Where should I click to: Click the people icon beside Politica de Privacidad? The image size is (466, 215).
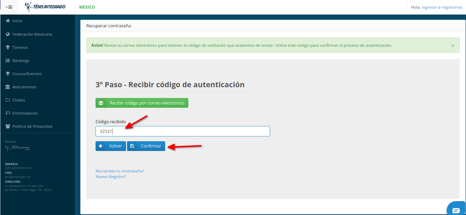tap(8, 126)
